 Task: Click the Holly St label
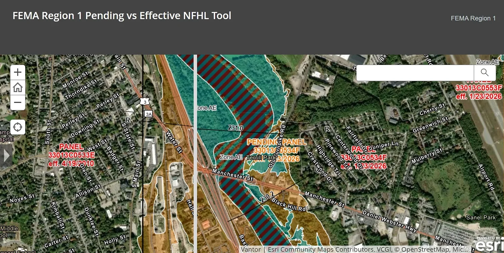115,240
